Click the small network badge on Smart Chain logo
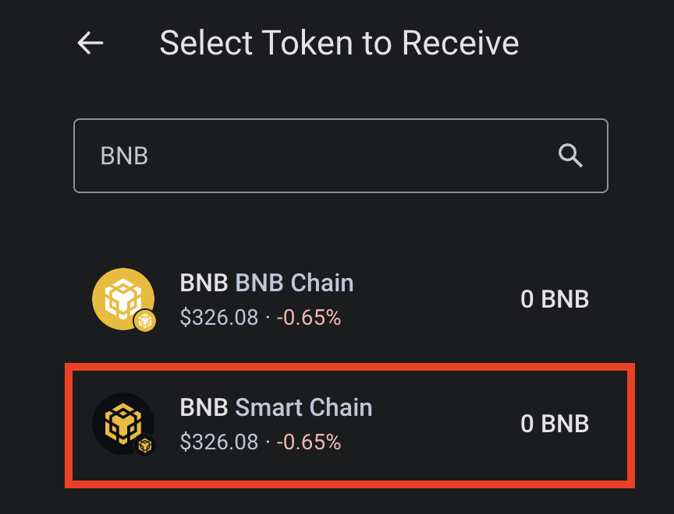Screen dimensions: 674x514 [145, 445]
